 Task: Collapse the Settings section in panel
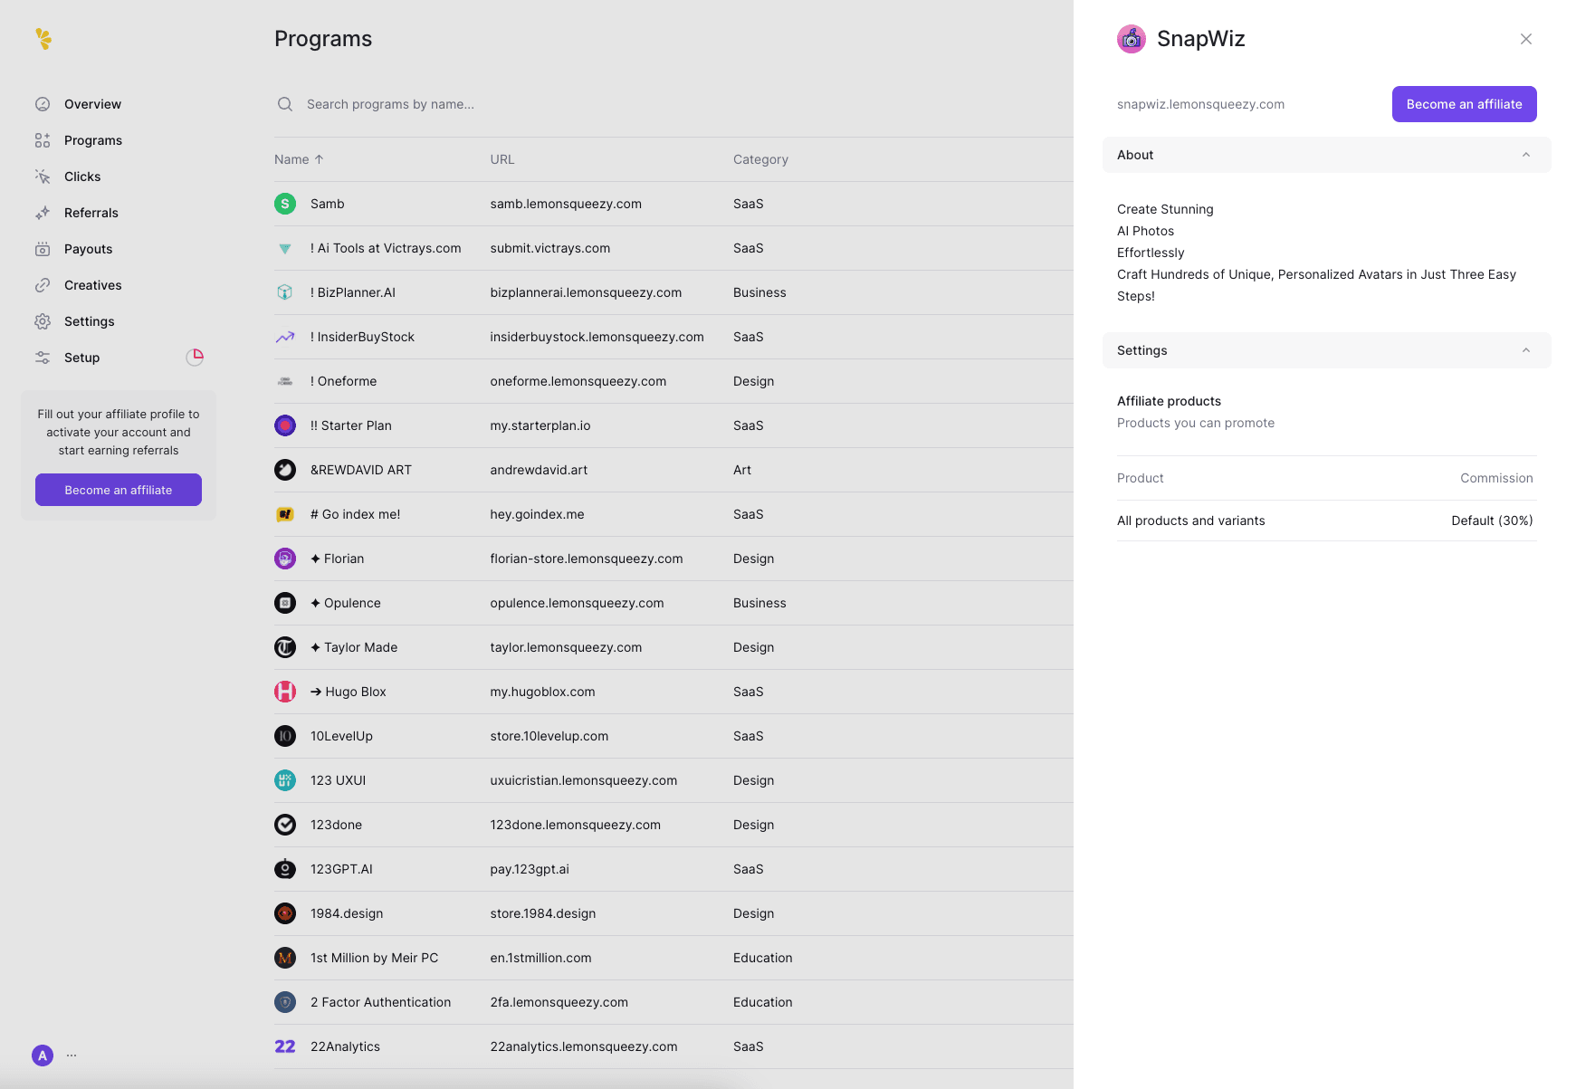[x=1526, y=350]
